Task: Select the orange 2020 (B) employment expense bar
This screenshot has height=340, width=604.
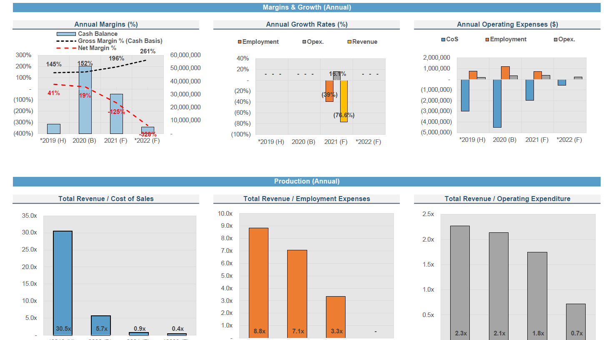Action: pyautogui.click(x=505, y=73)
